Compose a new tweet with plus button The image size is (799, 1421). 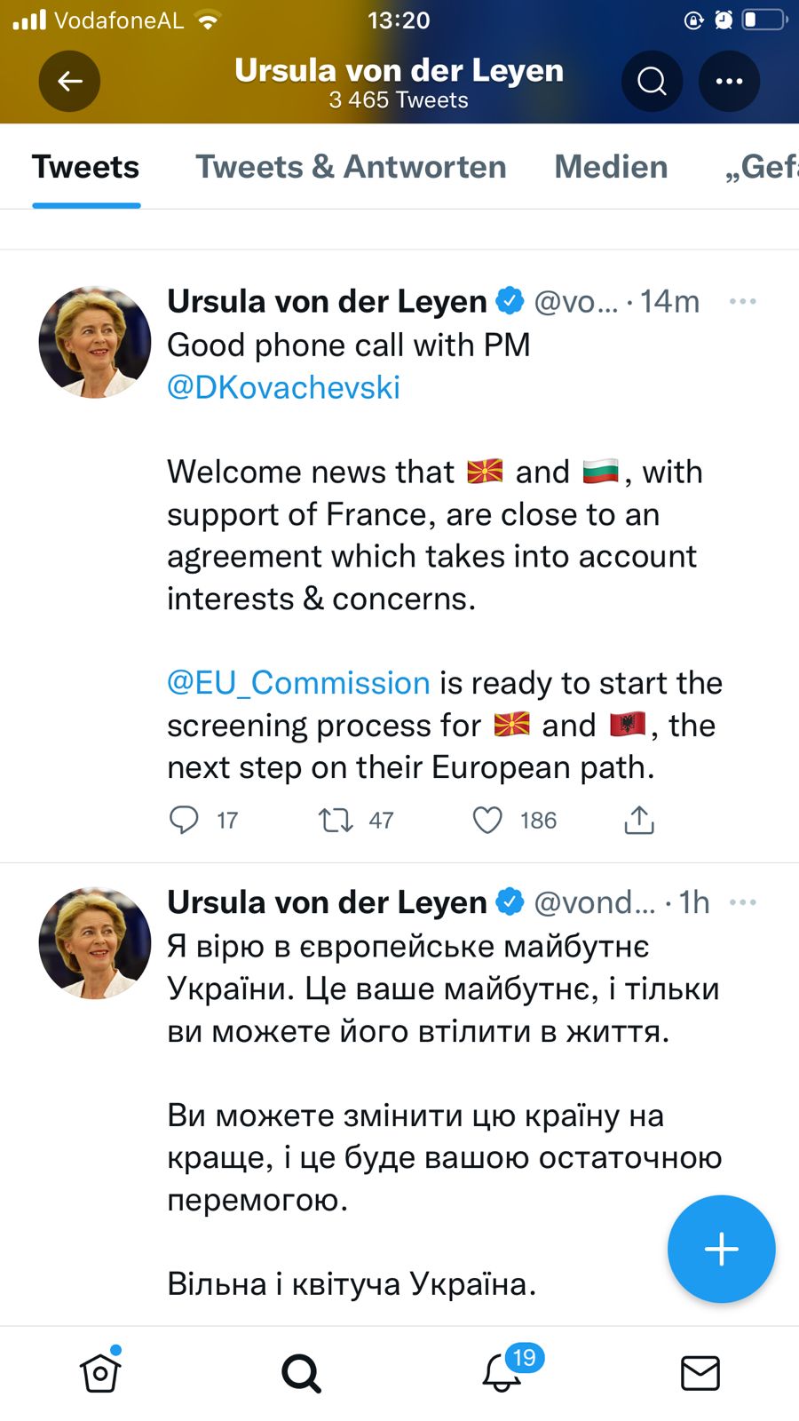point(721,1249)
